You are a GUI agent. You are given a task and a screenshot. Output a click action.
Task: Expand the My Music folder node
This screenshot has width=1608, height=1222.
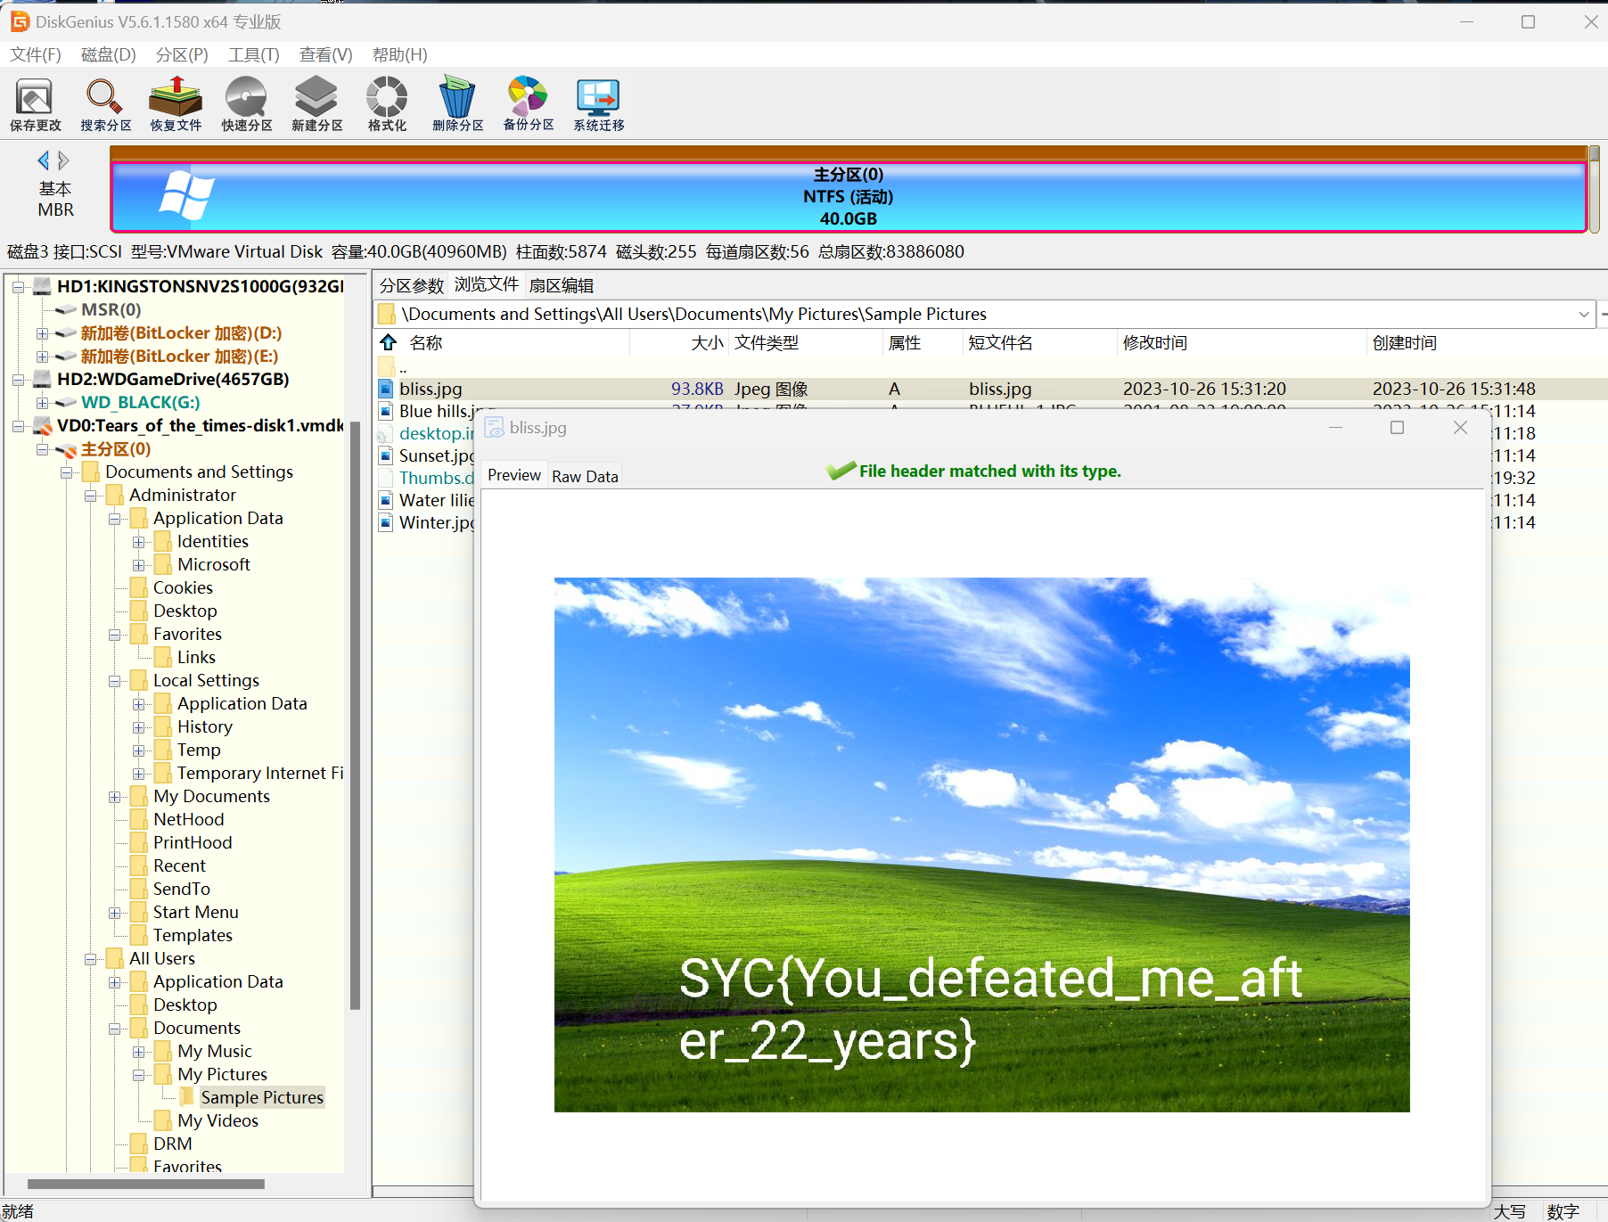(138, 1052)
